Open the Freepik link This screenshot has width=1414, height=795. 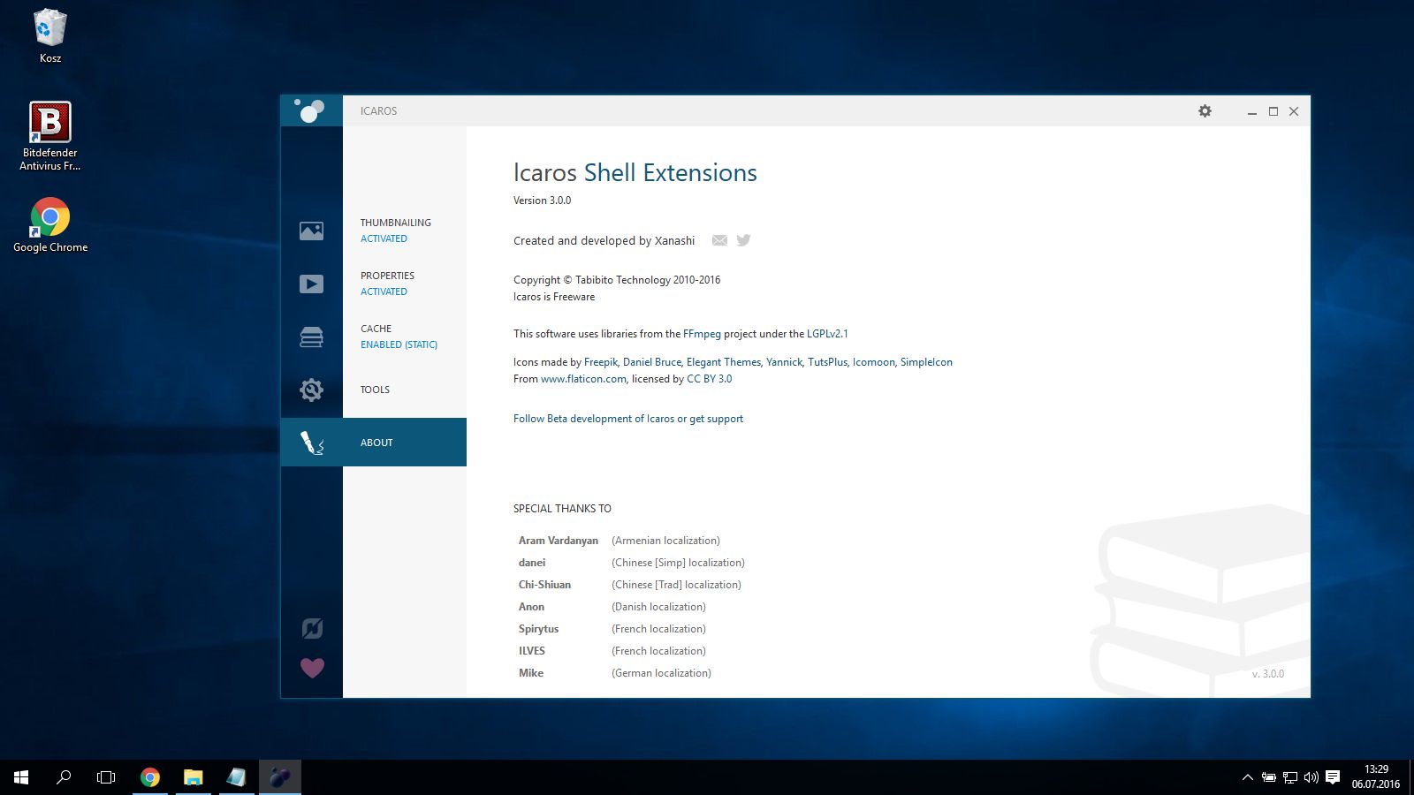coord(601,362)
